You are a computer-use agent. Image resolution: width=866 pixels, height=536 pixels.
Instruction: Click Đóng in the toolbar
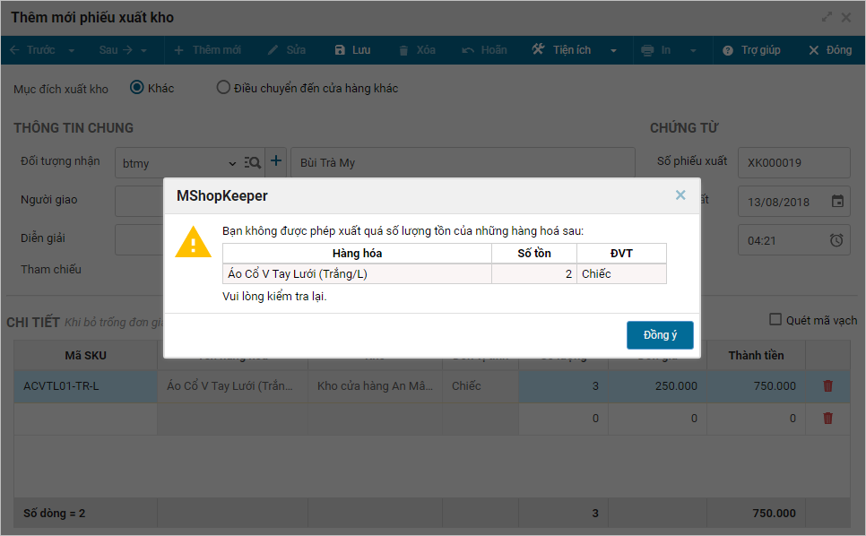[830, 49]
